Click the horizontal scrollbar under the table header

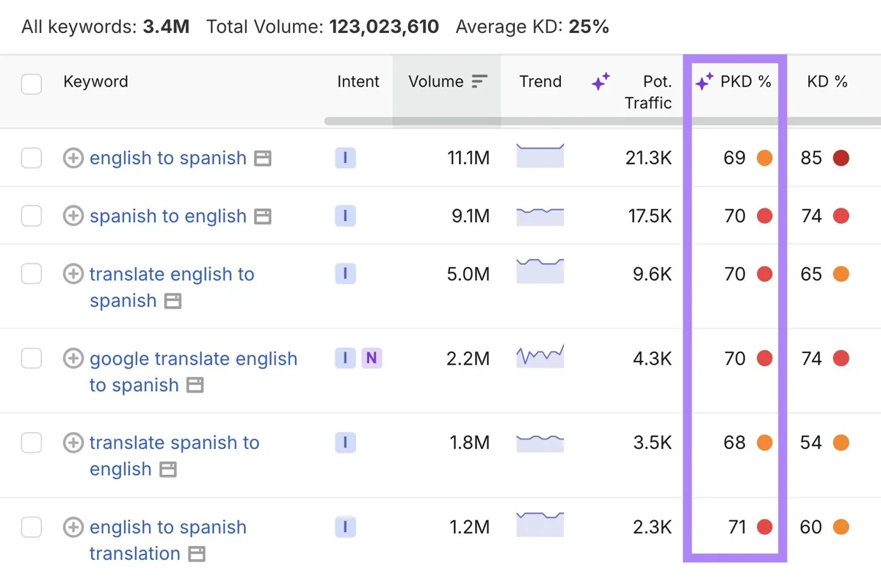pyautogui.click(x=602, y=121)
